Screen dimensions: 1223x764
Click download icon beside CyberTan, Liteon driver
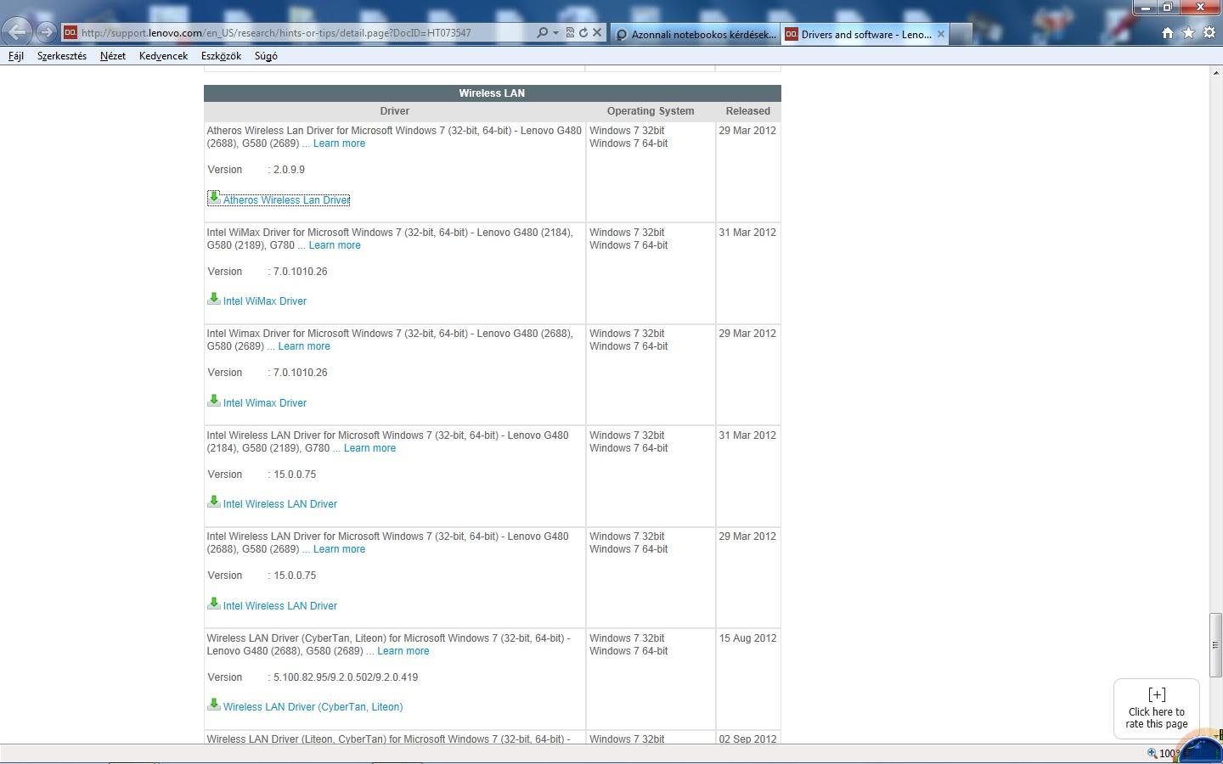214,705
